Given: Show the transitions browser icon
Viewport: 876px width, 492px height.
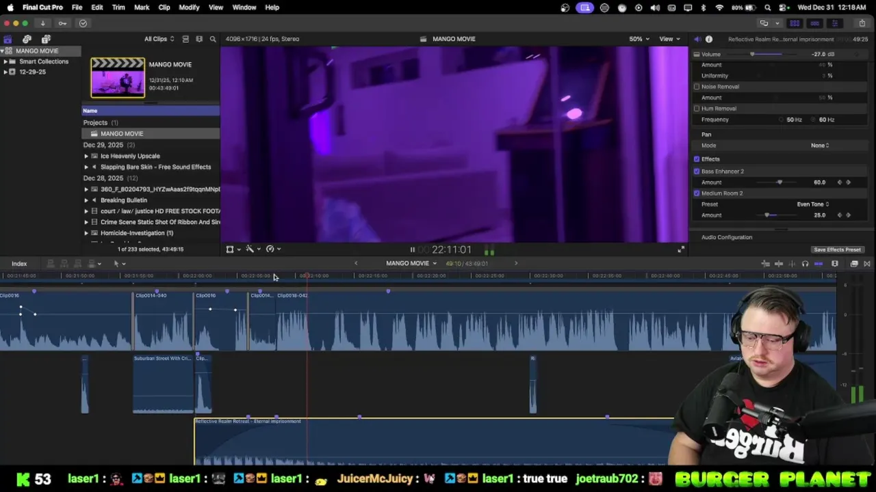Looking at the screenshot, I should (867, 264).
